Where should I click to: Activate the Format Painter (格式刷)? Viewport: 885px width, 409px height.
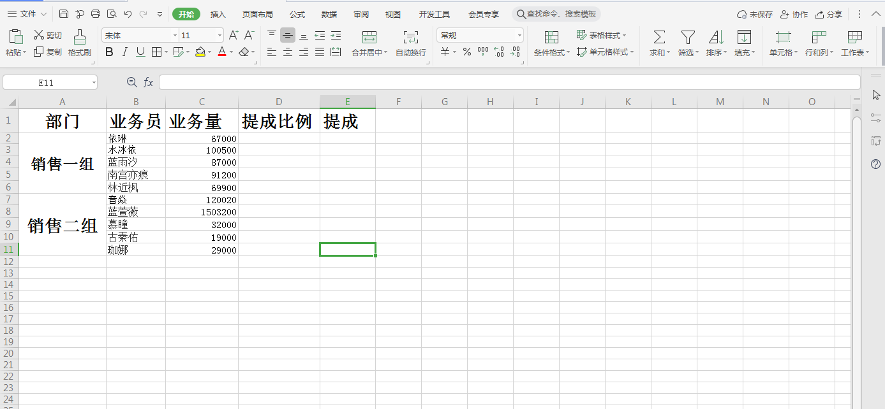coord(80,43)
